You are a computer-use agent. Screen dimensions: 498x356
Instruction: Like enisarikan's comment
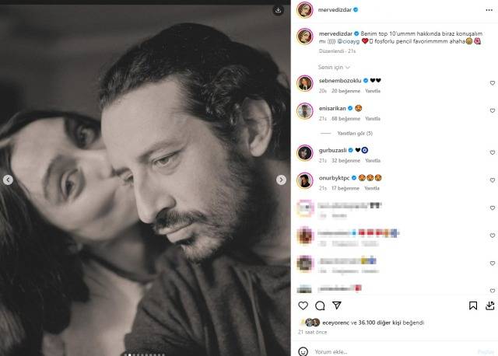pos(493,110)
